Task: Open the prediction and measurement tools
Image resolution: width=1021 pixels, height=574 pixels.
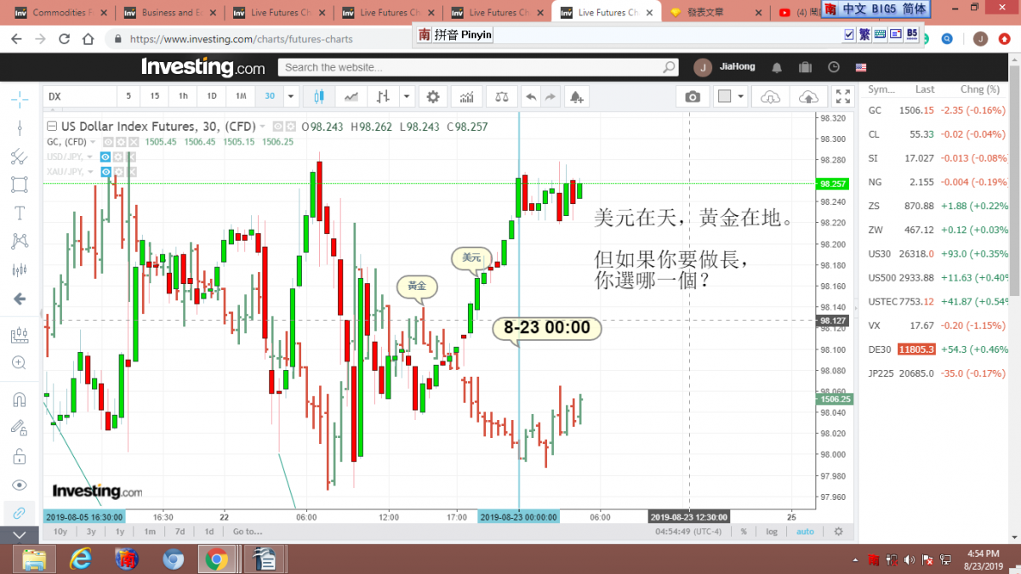Action: (x=20, y=270)
